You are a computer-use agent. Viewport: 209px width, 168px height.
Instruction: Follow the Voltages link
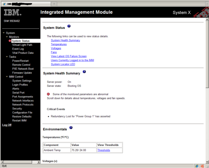pyautogui.click(x=56, y=48)
